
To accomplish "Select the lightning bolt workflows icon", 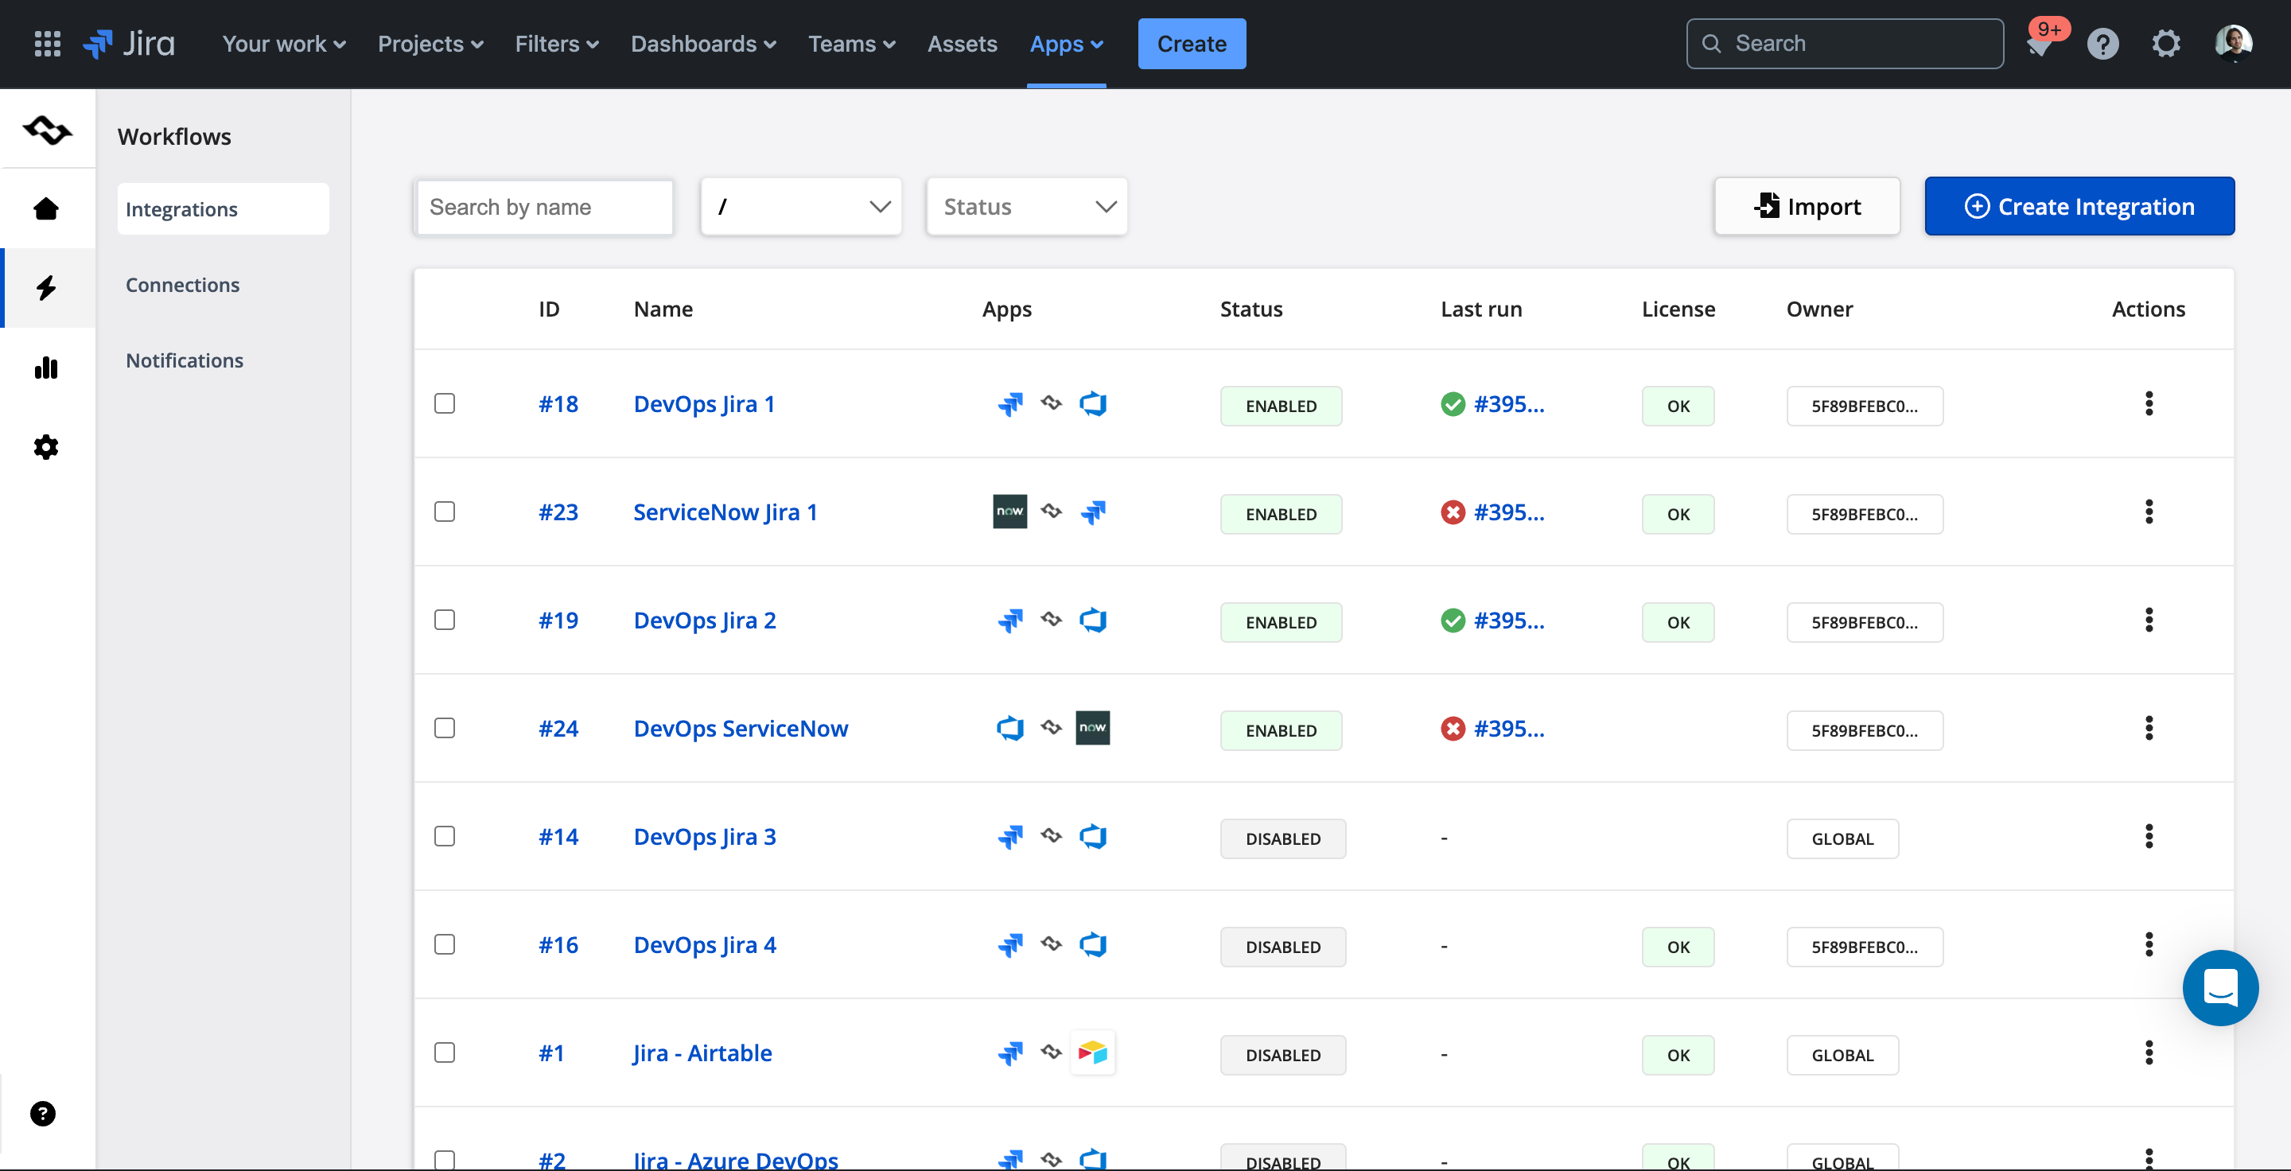I will (x=46, y=288).
